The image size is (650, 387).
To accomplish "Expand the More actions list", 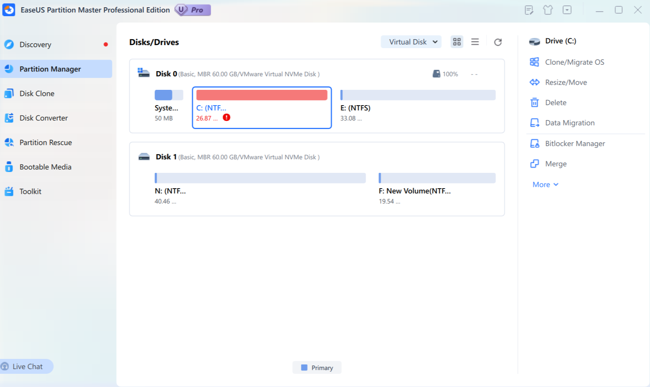I will pyautogui.click(x=545, y=185).
